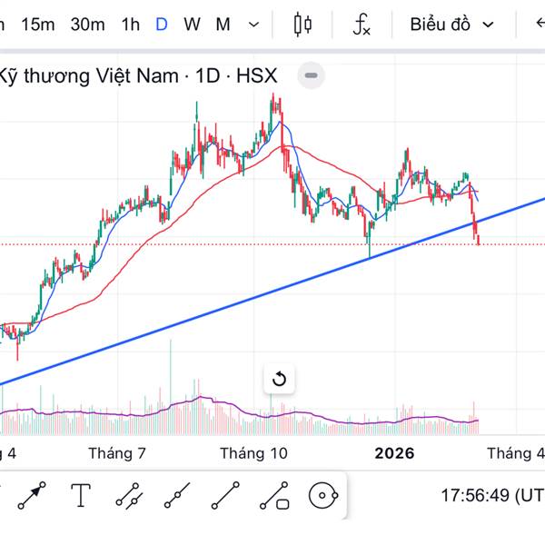
Task: Select the info line tool
Action: [x=273, y=496]
